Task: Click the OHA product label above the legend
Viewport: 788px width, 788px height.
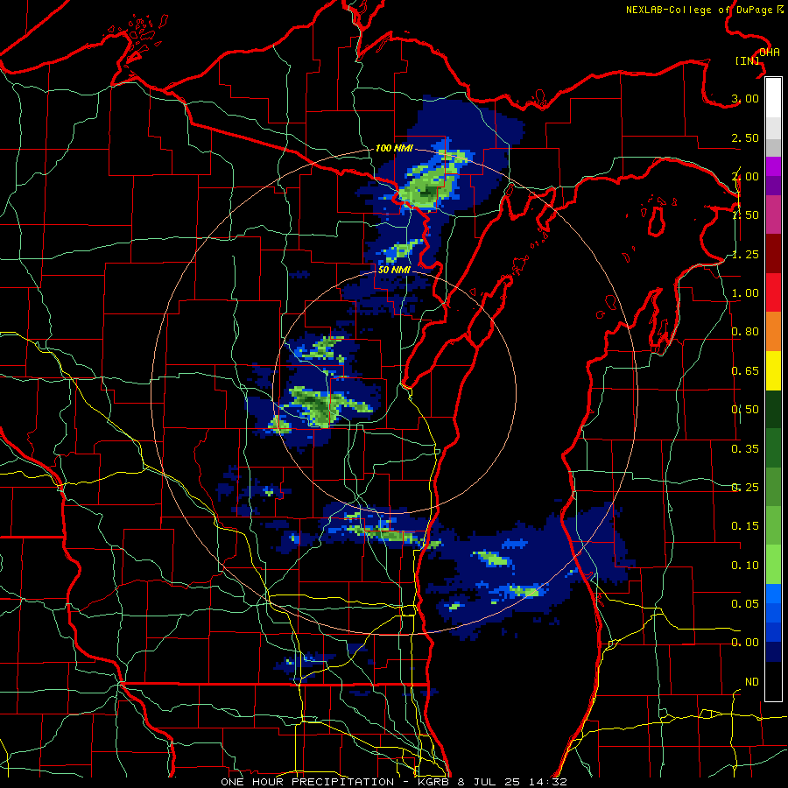Action: click(770, 53)
